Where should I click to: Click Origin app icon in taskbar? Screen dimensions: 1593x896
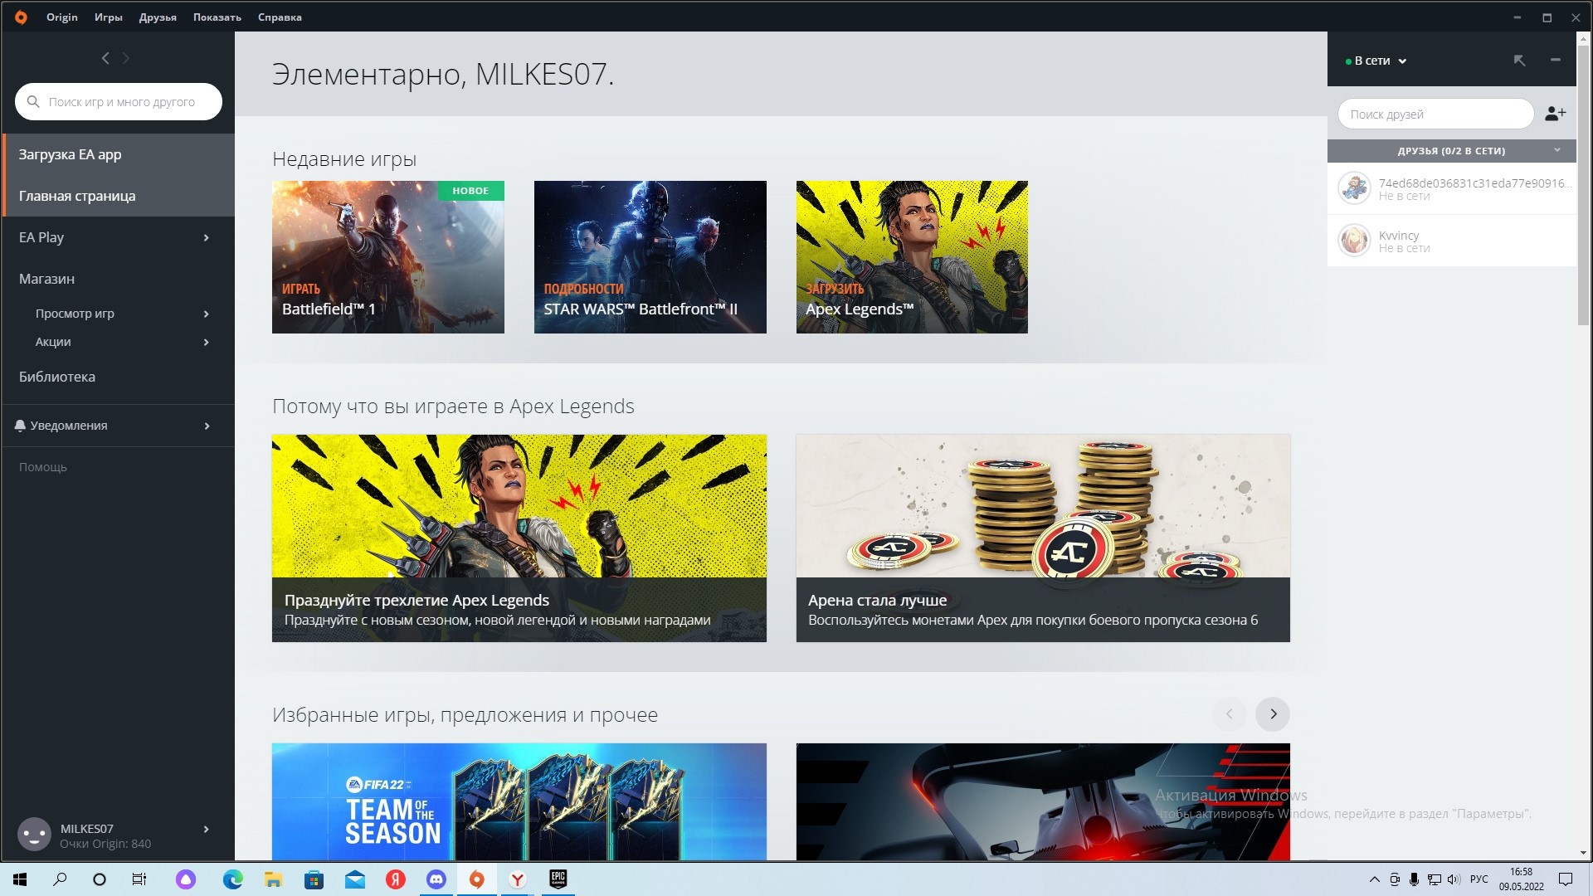click(477, 879)
